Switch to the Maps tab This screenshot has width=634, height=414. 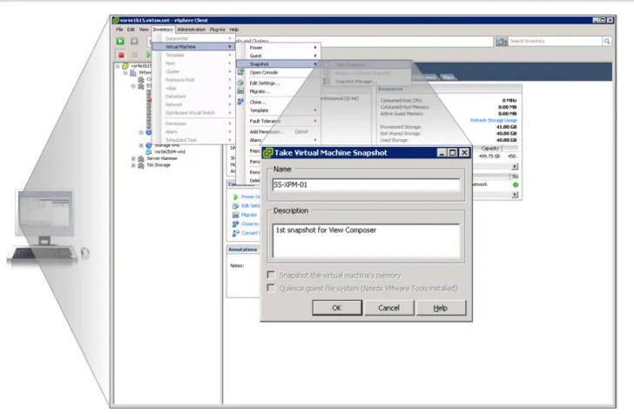click(x=448, y=77)
